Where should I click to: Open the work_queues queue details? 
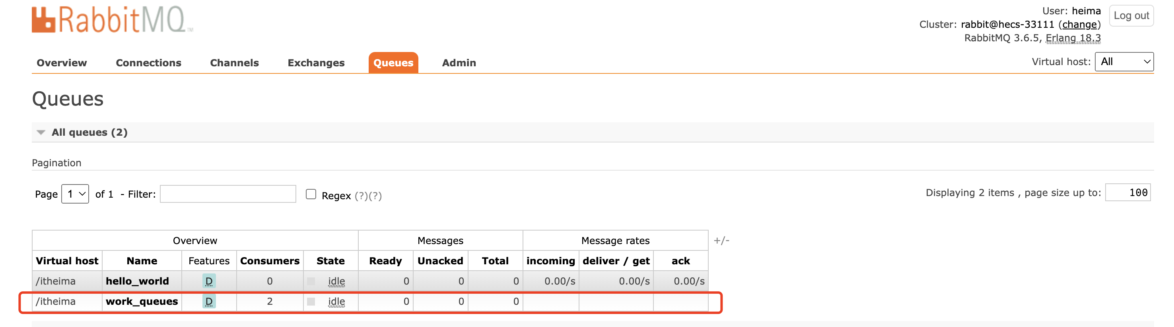pyautogui.click(x=142, y=302)
